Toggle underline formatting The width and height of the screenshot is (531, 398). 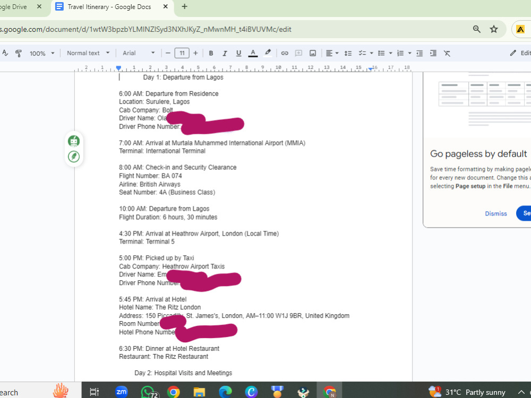point(238,53)
